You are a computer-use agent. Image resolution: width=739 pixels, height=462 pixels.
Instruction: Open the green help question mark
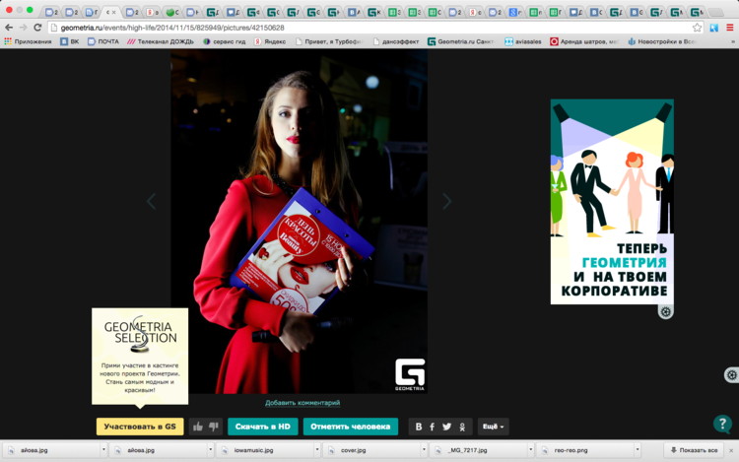click(x=721, y=425)
